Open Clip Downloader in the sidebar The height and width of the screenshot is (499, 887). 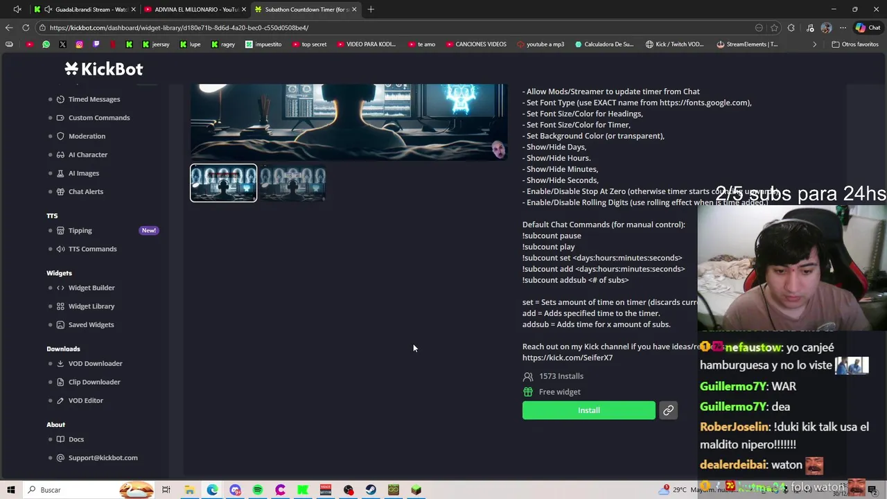[94, 382]
